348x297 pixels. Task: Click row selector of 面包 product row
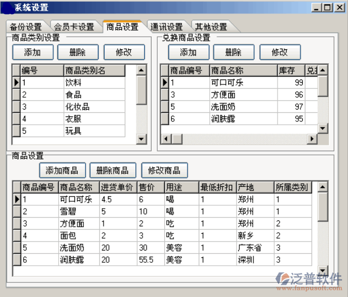click(x=17, y=235)
